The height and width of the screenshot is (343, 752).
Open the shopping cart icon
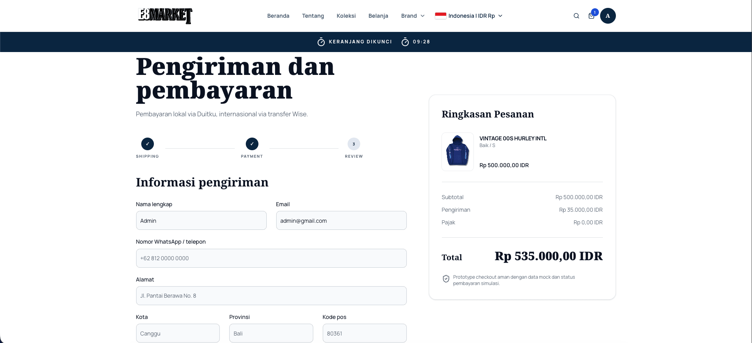pos(591,16)
